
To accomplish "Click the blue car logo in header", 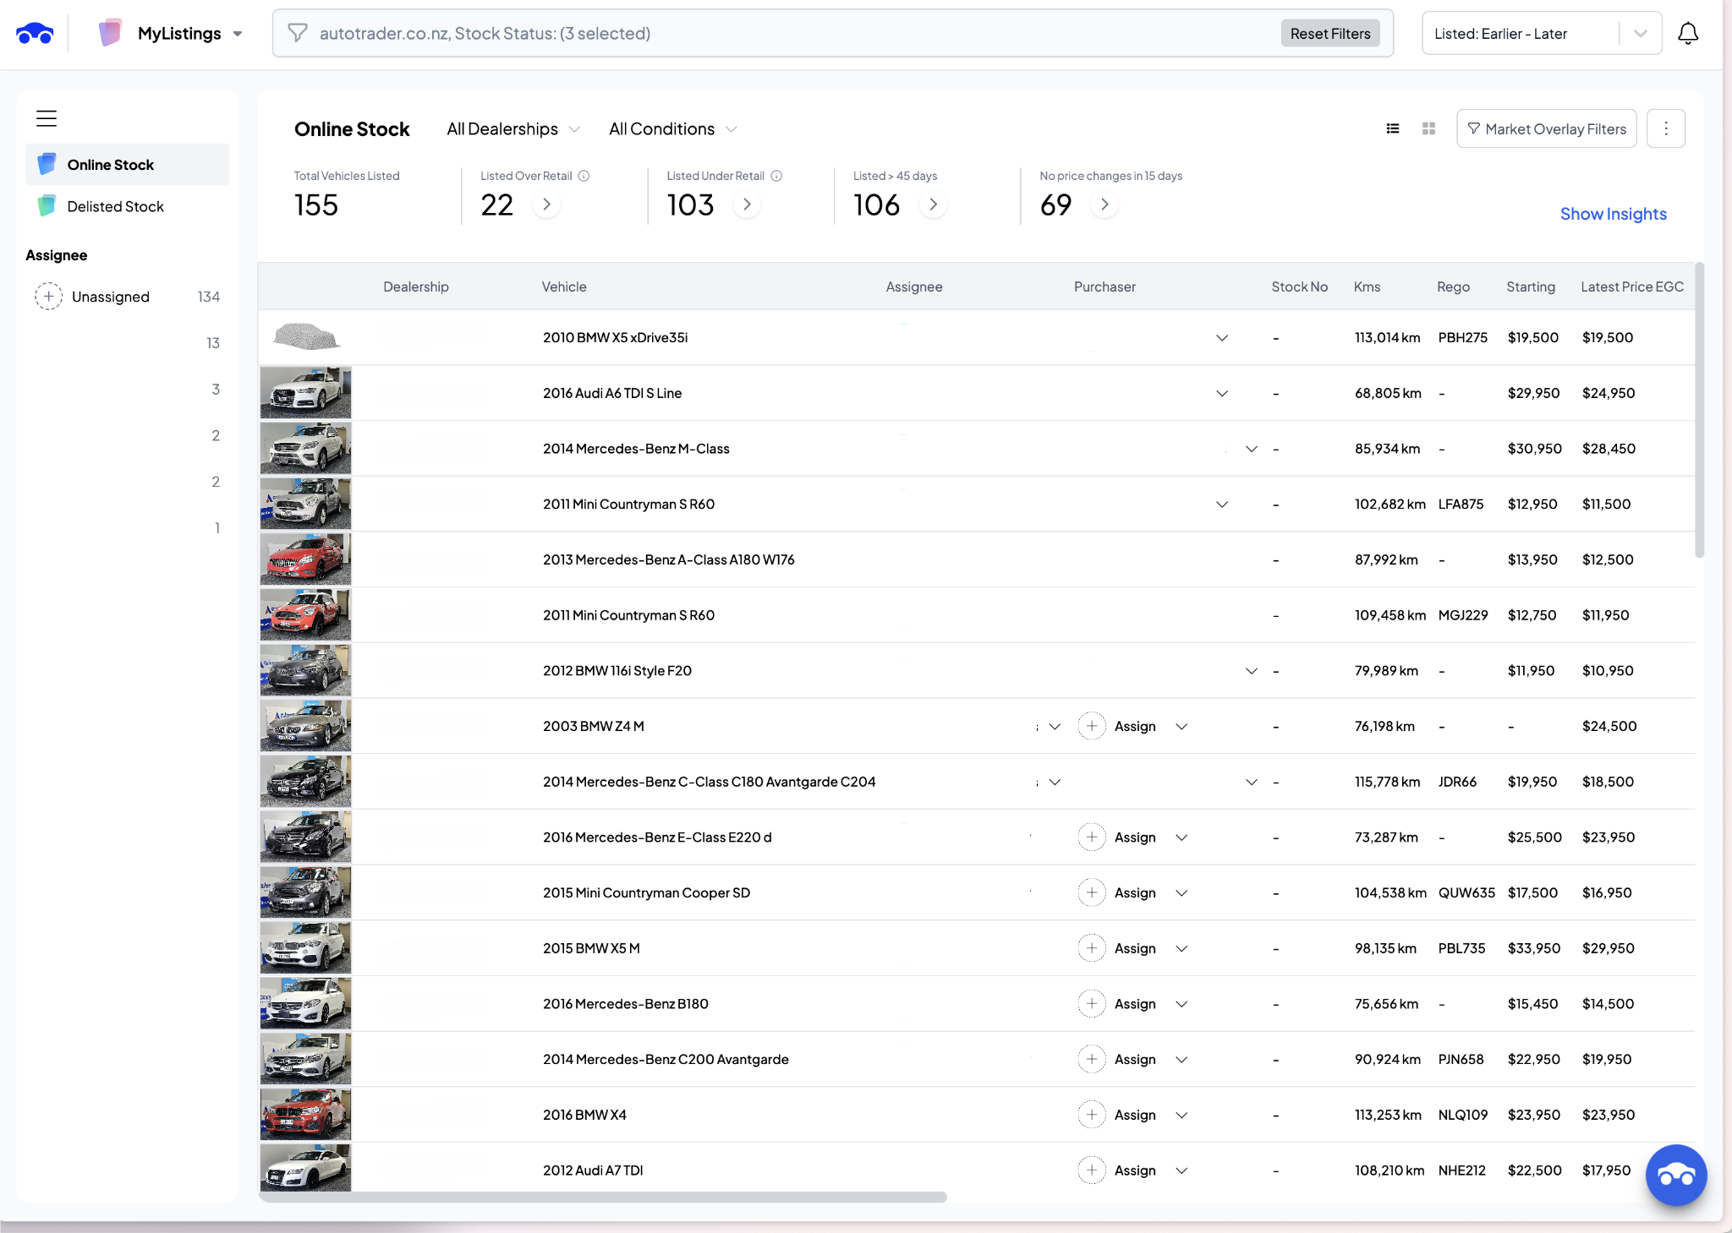I will 35,34.
